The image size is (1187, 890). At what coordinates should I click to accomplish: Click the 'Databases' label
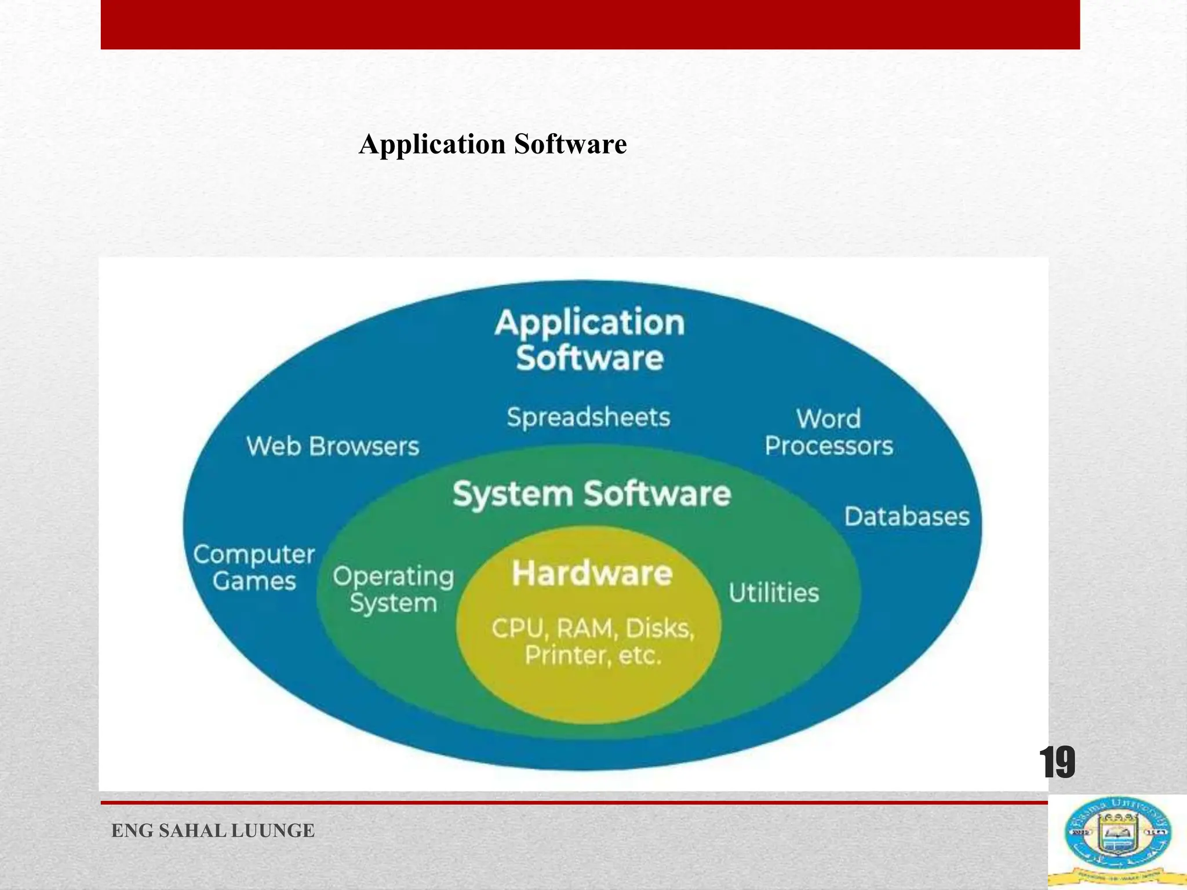(906, 516)
